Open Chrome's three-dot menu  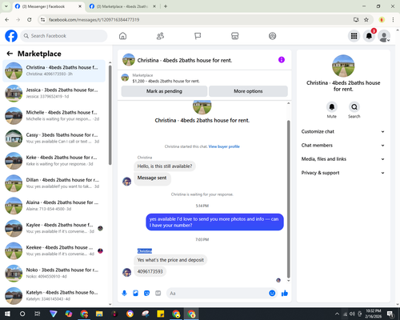[393, 19]
